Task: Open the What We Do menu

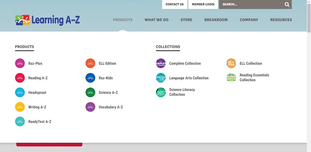Action: (157, 20)
